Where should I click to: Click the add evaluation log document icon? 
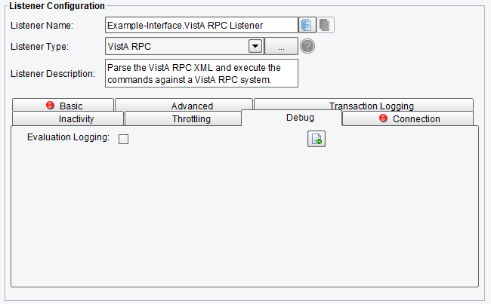coord(317,139)
